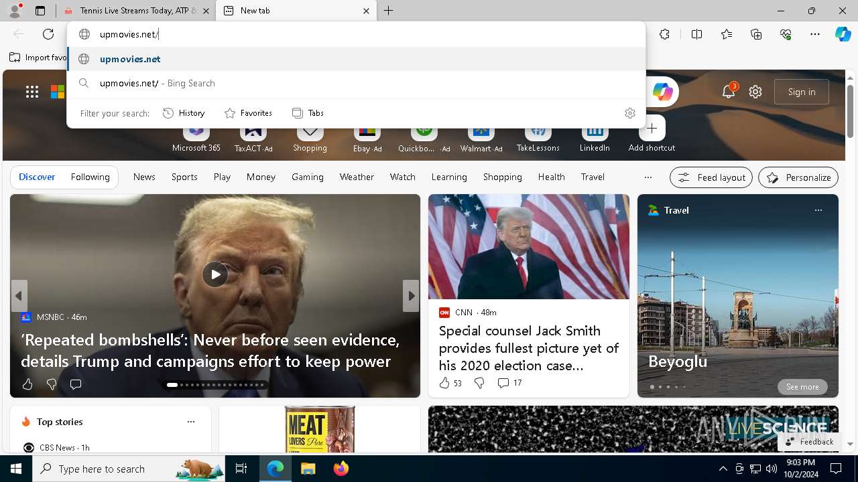Image resolution: width=858 pixels, height=482 pixels.
Task: Select the Discover feed tab
Action: click(x=37, y=177)
